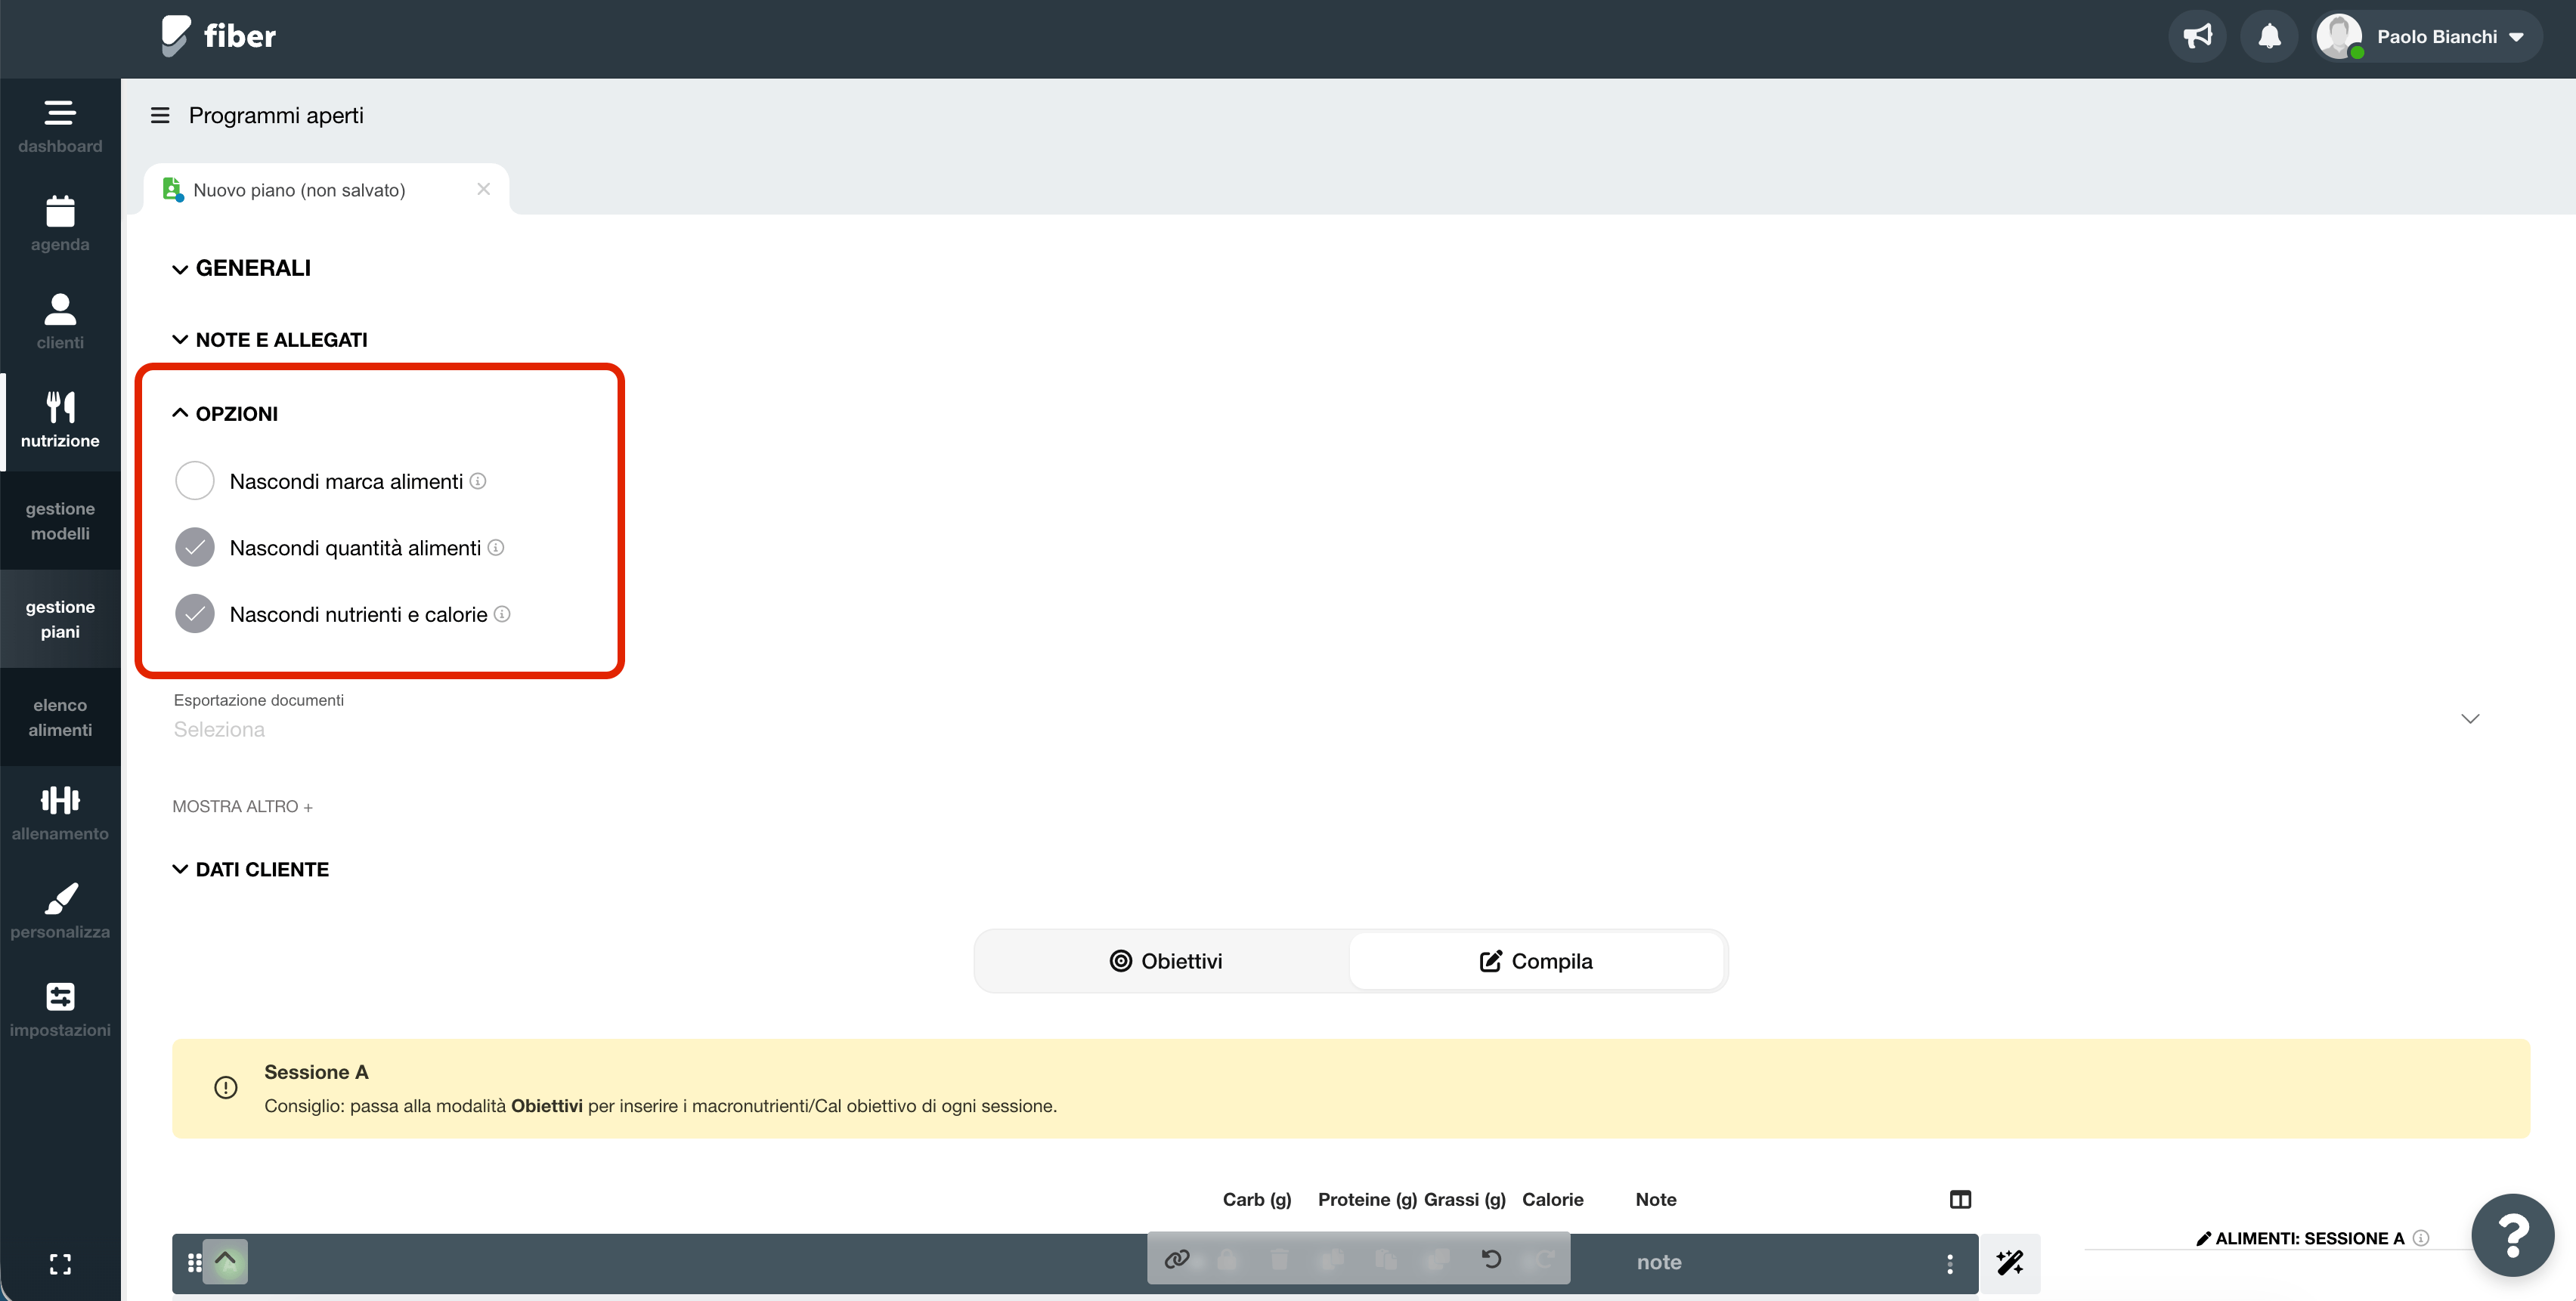This screenshot has width=2576, height=1301.
Task: Collapse the OPZIONI section
Action: pyautogui.click(x=225, y=414)
